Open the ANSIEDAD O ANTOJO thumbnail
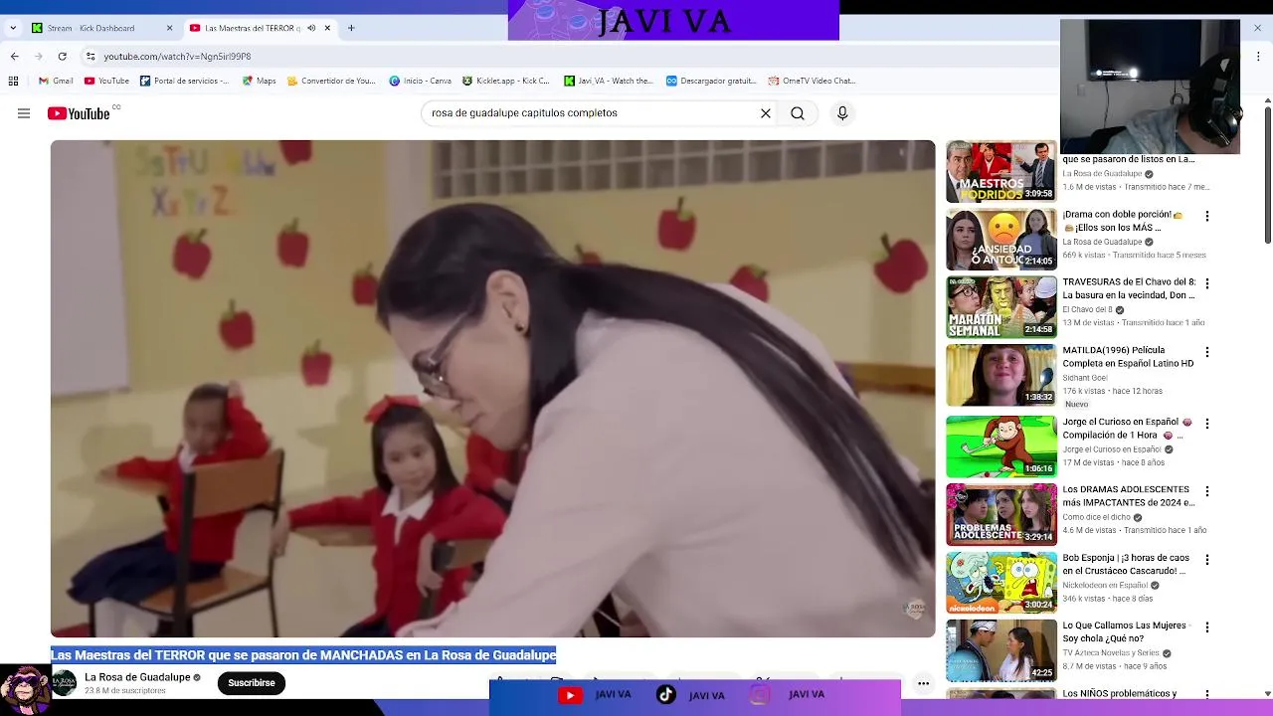1273x716 pixels. pos(1001,240)
